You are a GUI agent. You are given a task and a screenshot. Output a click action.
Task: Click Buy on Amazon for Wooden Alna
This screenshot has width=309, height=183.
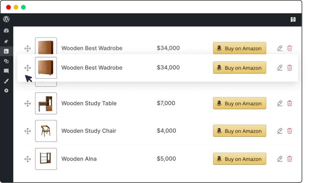pos(240,159)
